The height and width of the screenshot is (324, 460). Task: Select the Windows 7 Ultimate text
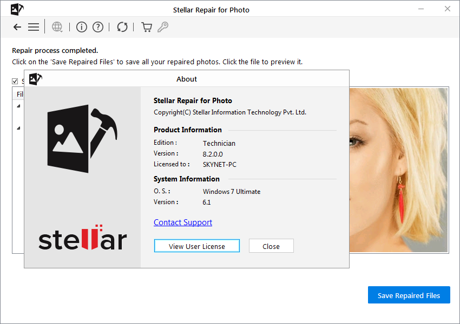(x=232, y=192)
